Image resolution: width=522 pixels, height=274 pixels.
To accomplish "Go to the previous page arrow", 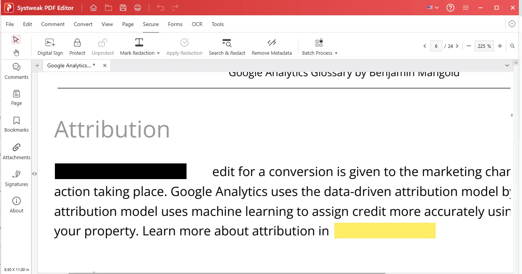I will pos(425,46).
